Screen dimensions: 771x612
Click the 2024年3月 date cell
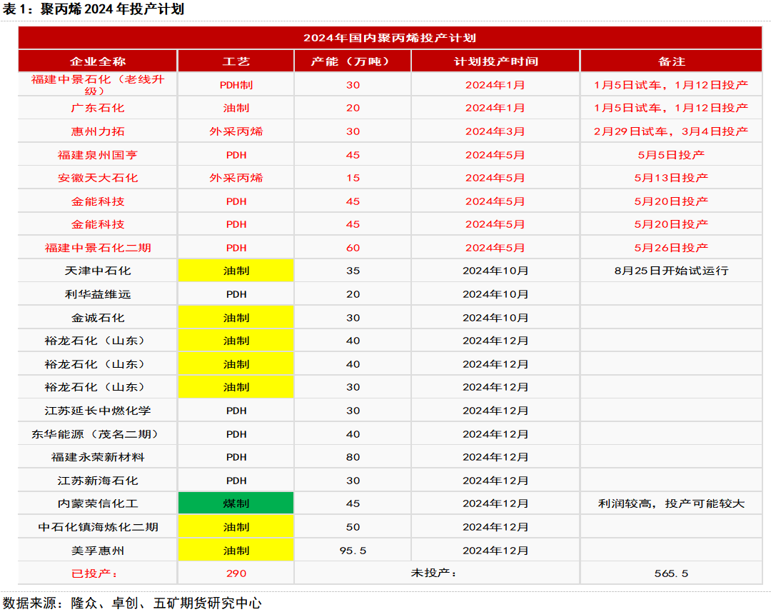point(495,131)
